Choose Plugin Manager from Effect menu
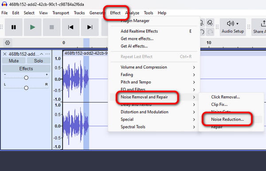 click(x=154, y=21)
